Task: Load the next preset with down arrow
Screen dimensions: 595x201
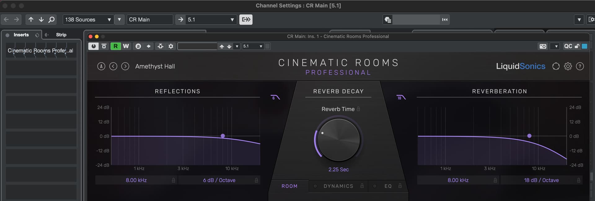Action: pos(229,46)
